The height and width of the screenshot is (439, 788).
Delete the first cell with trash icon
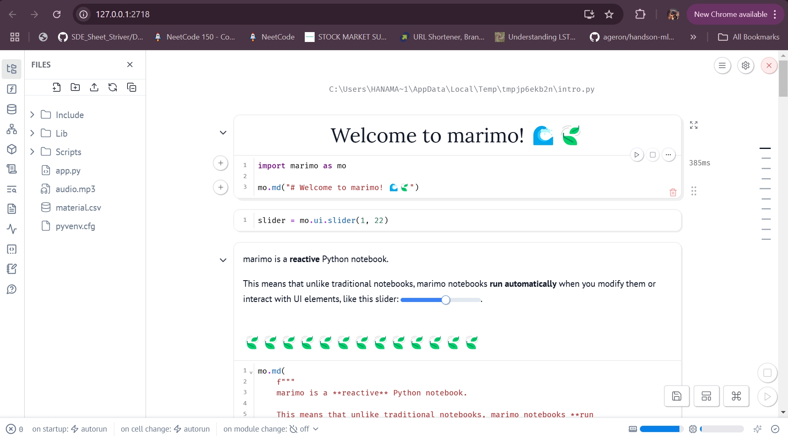pyautogui.click(x=673, y=192)
